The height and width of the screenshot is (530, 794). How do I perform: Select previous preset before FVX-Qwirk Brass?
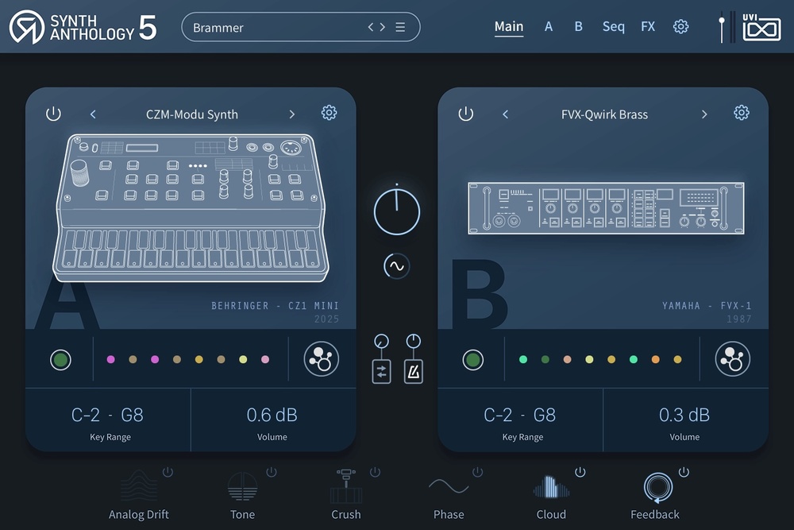(x=505, y=114)
